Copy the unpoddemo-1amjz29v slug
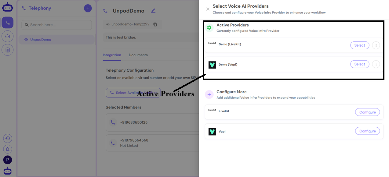The width and height of the screenshot is (389, 177). pos(155,24)
